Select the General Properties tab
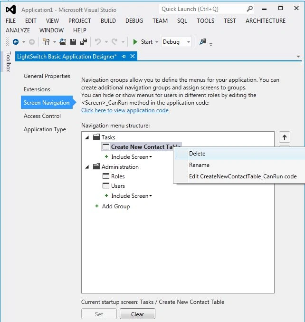The image size is (305, 322). pos(47,76)
